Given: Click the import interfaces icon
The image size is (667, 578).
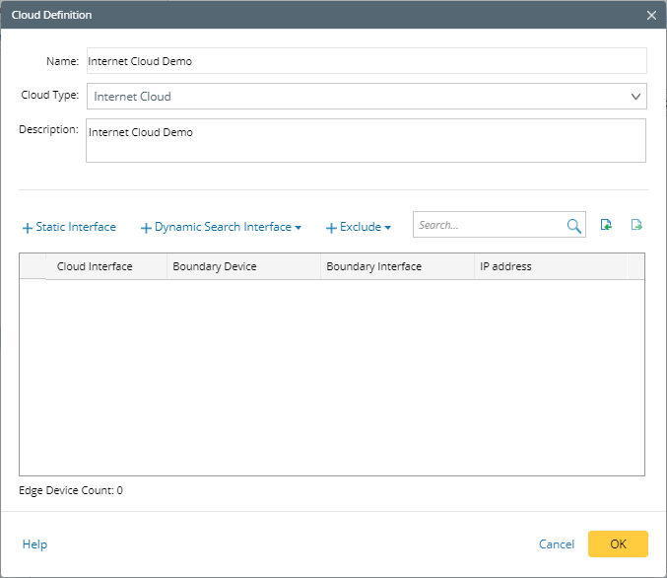Looking at the screenshot, I should click(607, 226).
